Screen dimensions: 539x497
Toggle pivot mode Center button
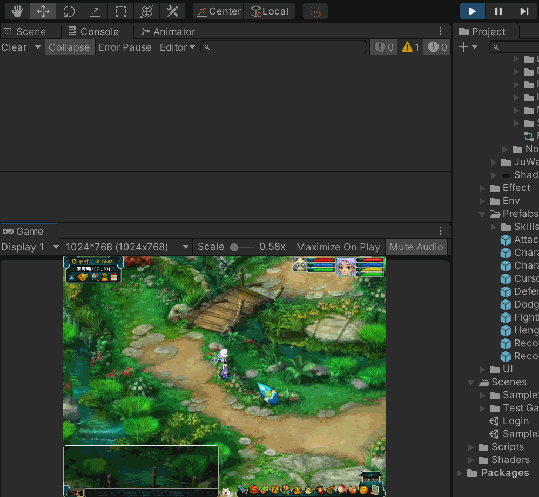(218, 11)
